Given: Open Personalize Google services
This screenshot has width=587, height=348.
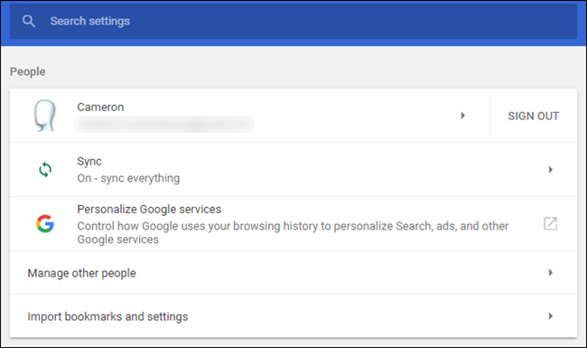Looking at the screenshot, I should tap(149, 209).
